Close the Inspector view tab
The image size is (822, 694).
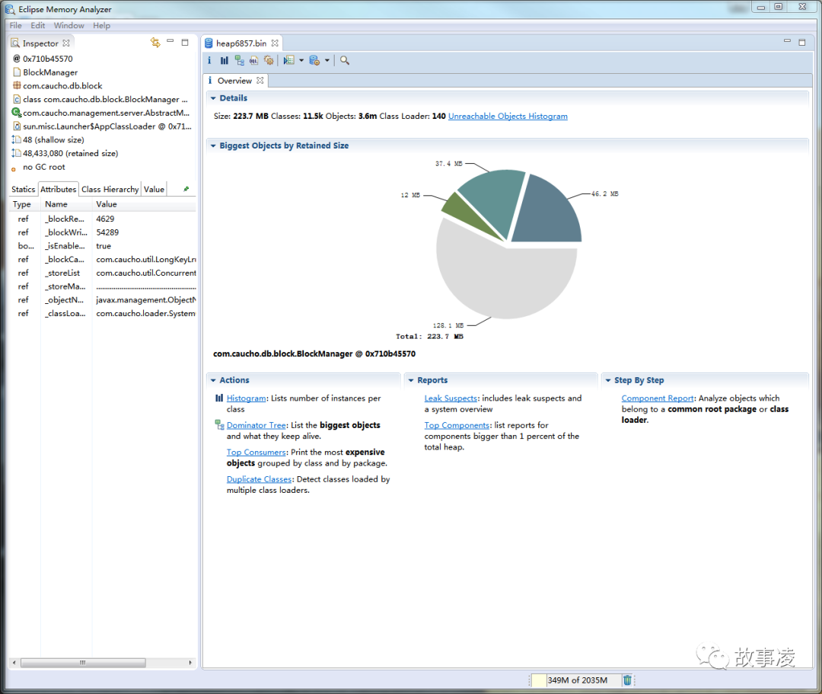[x=66, y=43]
